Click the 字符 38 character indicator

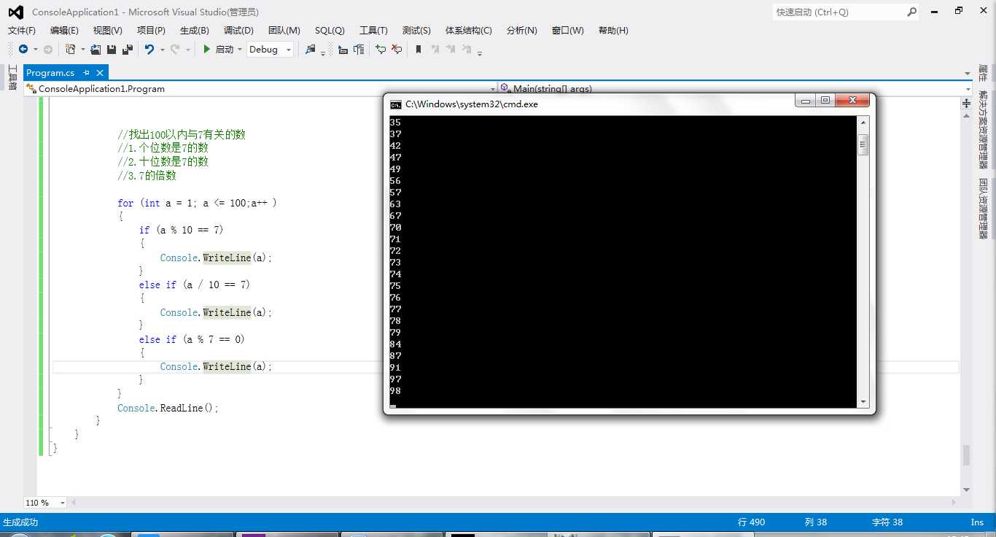pos(887,522)
